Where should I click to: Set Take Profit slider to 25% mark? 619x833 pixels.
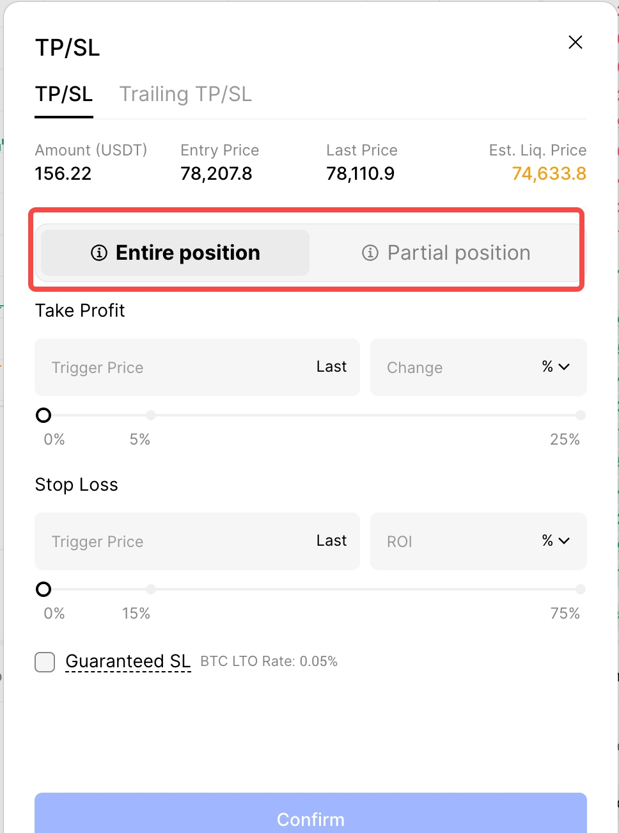click(580, 415)
